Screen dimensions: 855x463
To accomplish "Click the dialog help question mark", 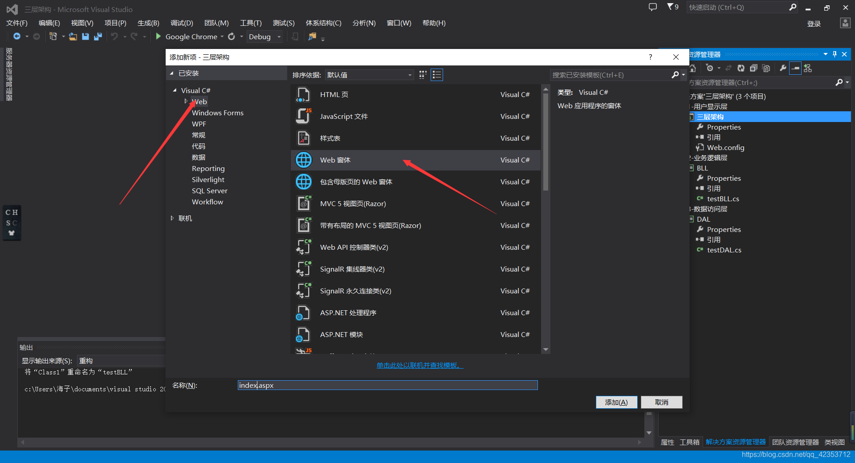I will tap(651, 57).
